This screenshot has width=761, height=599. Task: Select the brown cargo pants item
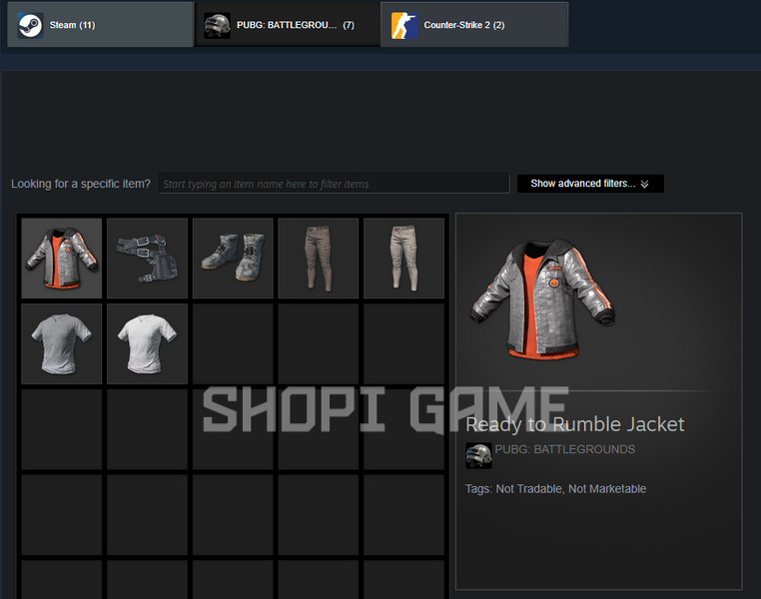point(319,258)
